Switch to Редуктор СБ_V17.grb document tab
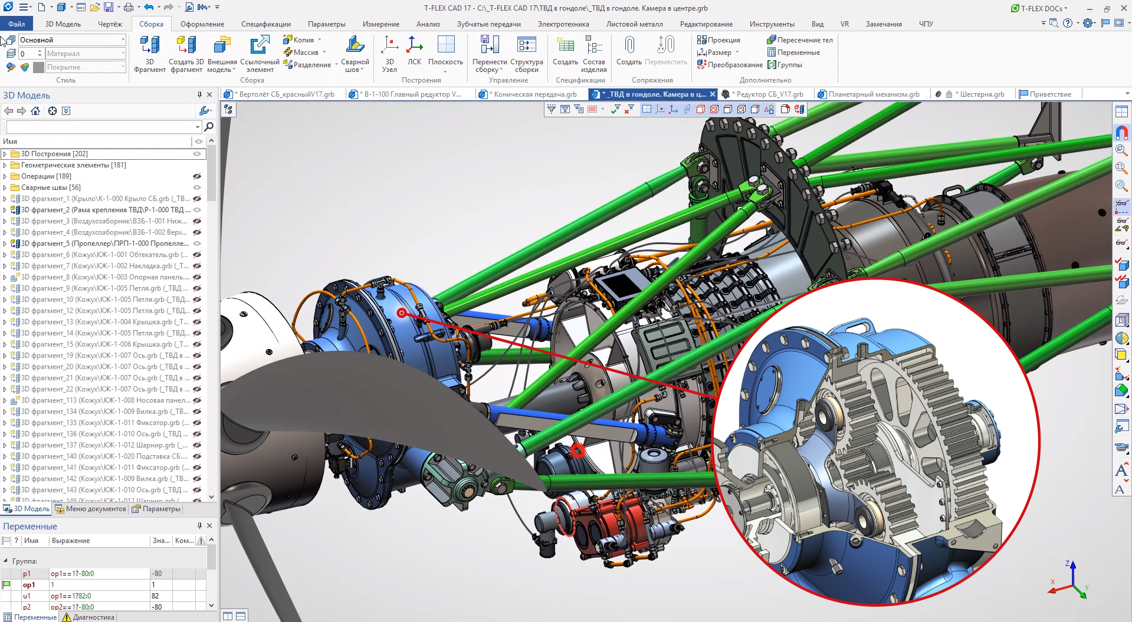This screenshot has width=1132, height=622. [770, 94]
